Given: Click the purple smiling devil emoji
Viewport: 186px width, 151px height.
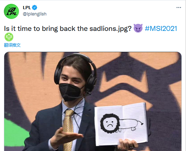Looking at the screenshot, I should point(138,28).
